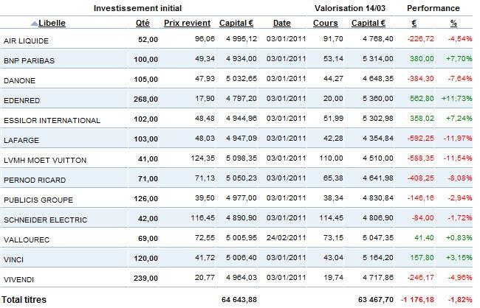Select the VALLOUREC stock name
The image size is (480, 308).
24,239
